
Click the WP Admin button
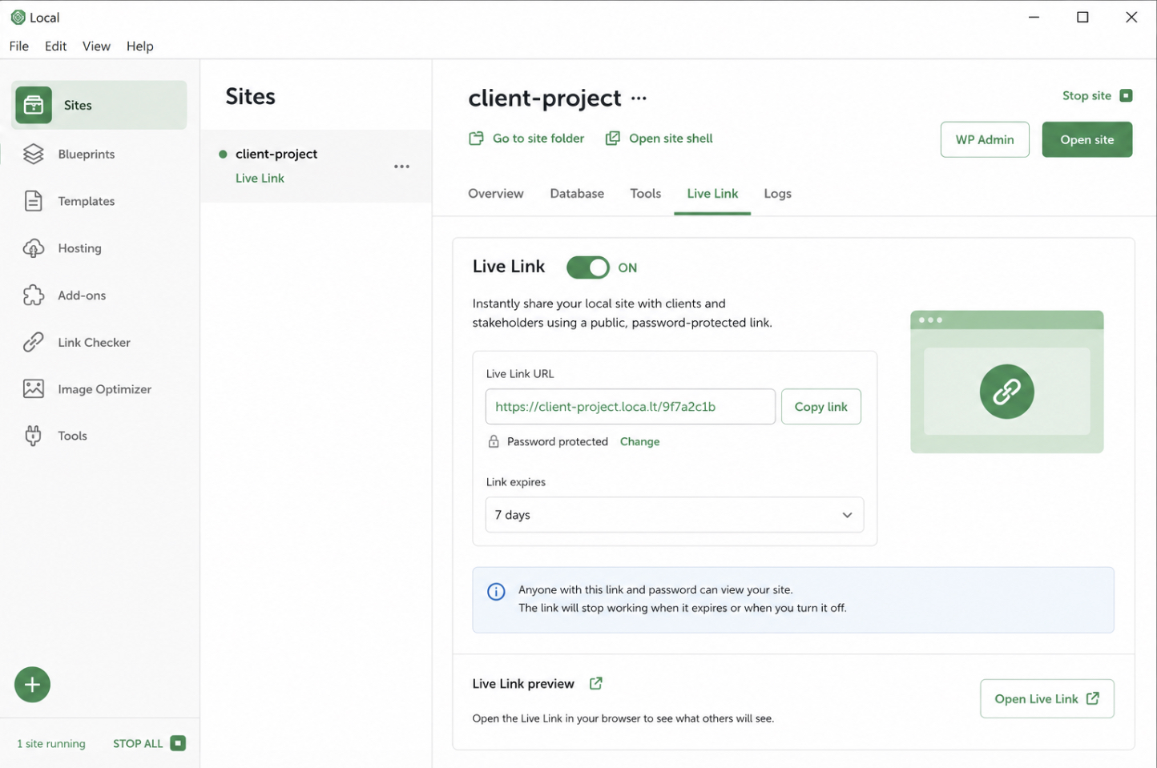985,139
